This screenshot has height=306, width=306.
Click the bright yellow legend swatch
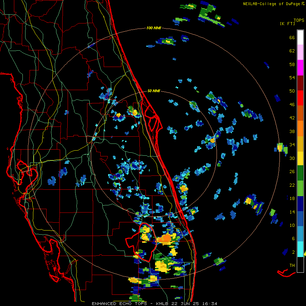click(300, 158)
